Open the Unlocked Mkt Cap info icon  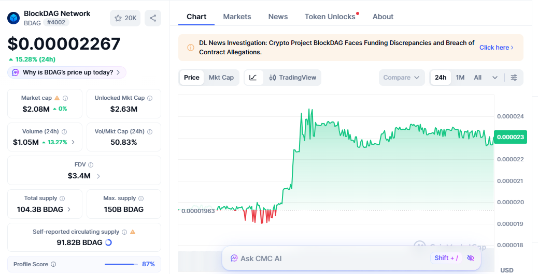point(150,98)
